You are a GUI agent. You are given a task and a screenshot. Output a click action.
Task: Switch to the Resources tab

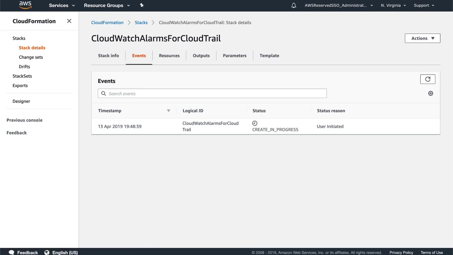click(169, 56)
